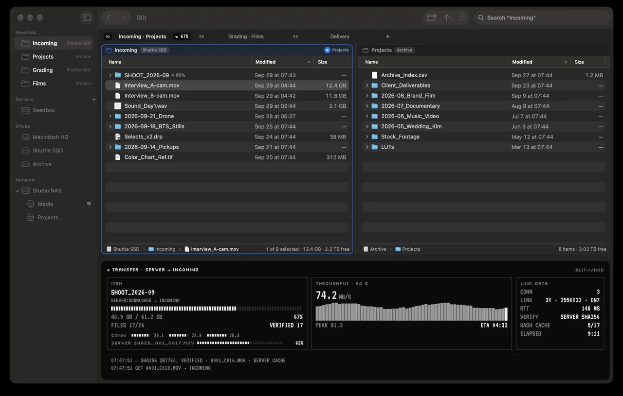Select the Sound_Day1.wav audio file
Screen dimensions: 623x396
tap(227, 106)
